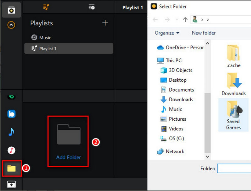
Task: Select This PC in navigation tree
Action: (169, 61)
